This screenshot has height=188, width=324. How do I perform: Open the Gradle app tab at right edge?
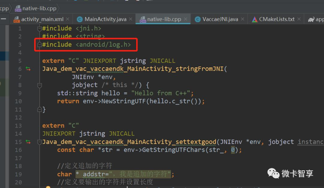point(316,19)
